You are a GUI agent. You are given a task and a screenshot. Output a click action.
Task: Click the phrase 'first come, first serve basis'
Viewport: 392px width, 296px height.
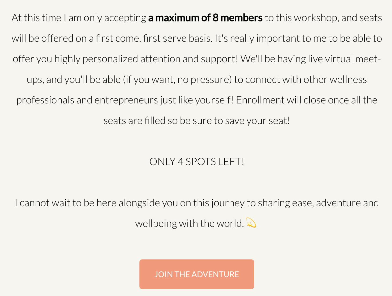coord(154,38)
